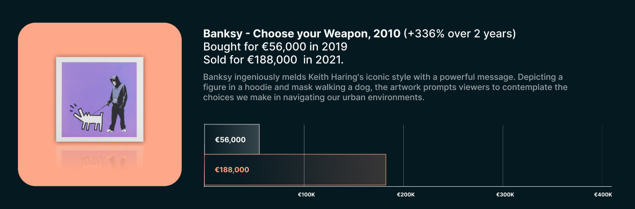
Task: Click the title Banksy - Choose your Weapon, 2010
Action: [x=302, y=34]
